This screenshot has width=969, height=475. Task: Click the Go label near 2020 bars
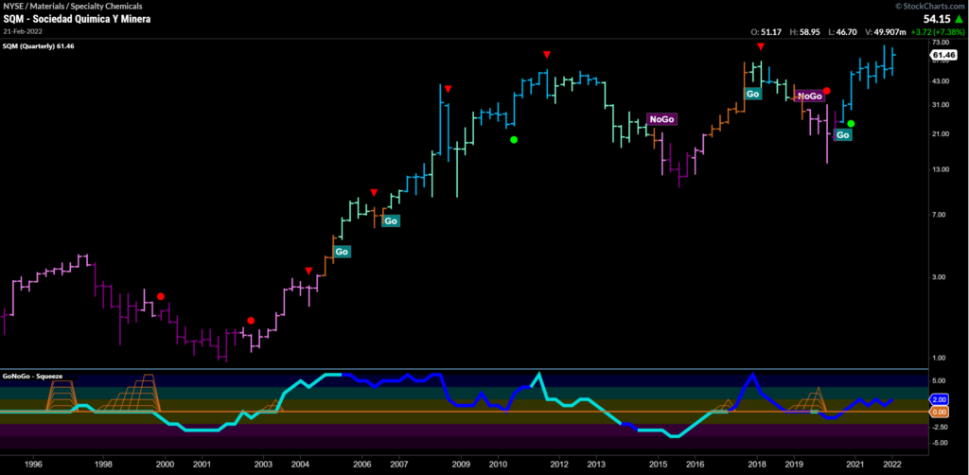tap(843, 134)
